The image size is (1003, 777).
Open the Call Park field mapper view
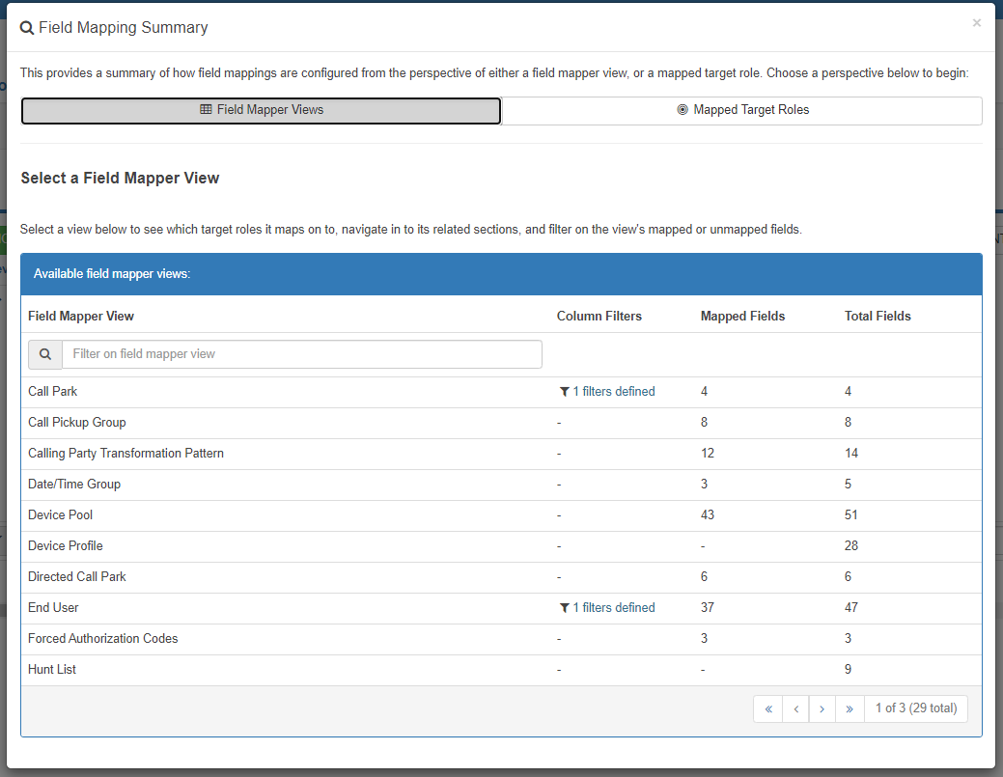pyautogui.click(x=53, y=392)
